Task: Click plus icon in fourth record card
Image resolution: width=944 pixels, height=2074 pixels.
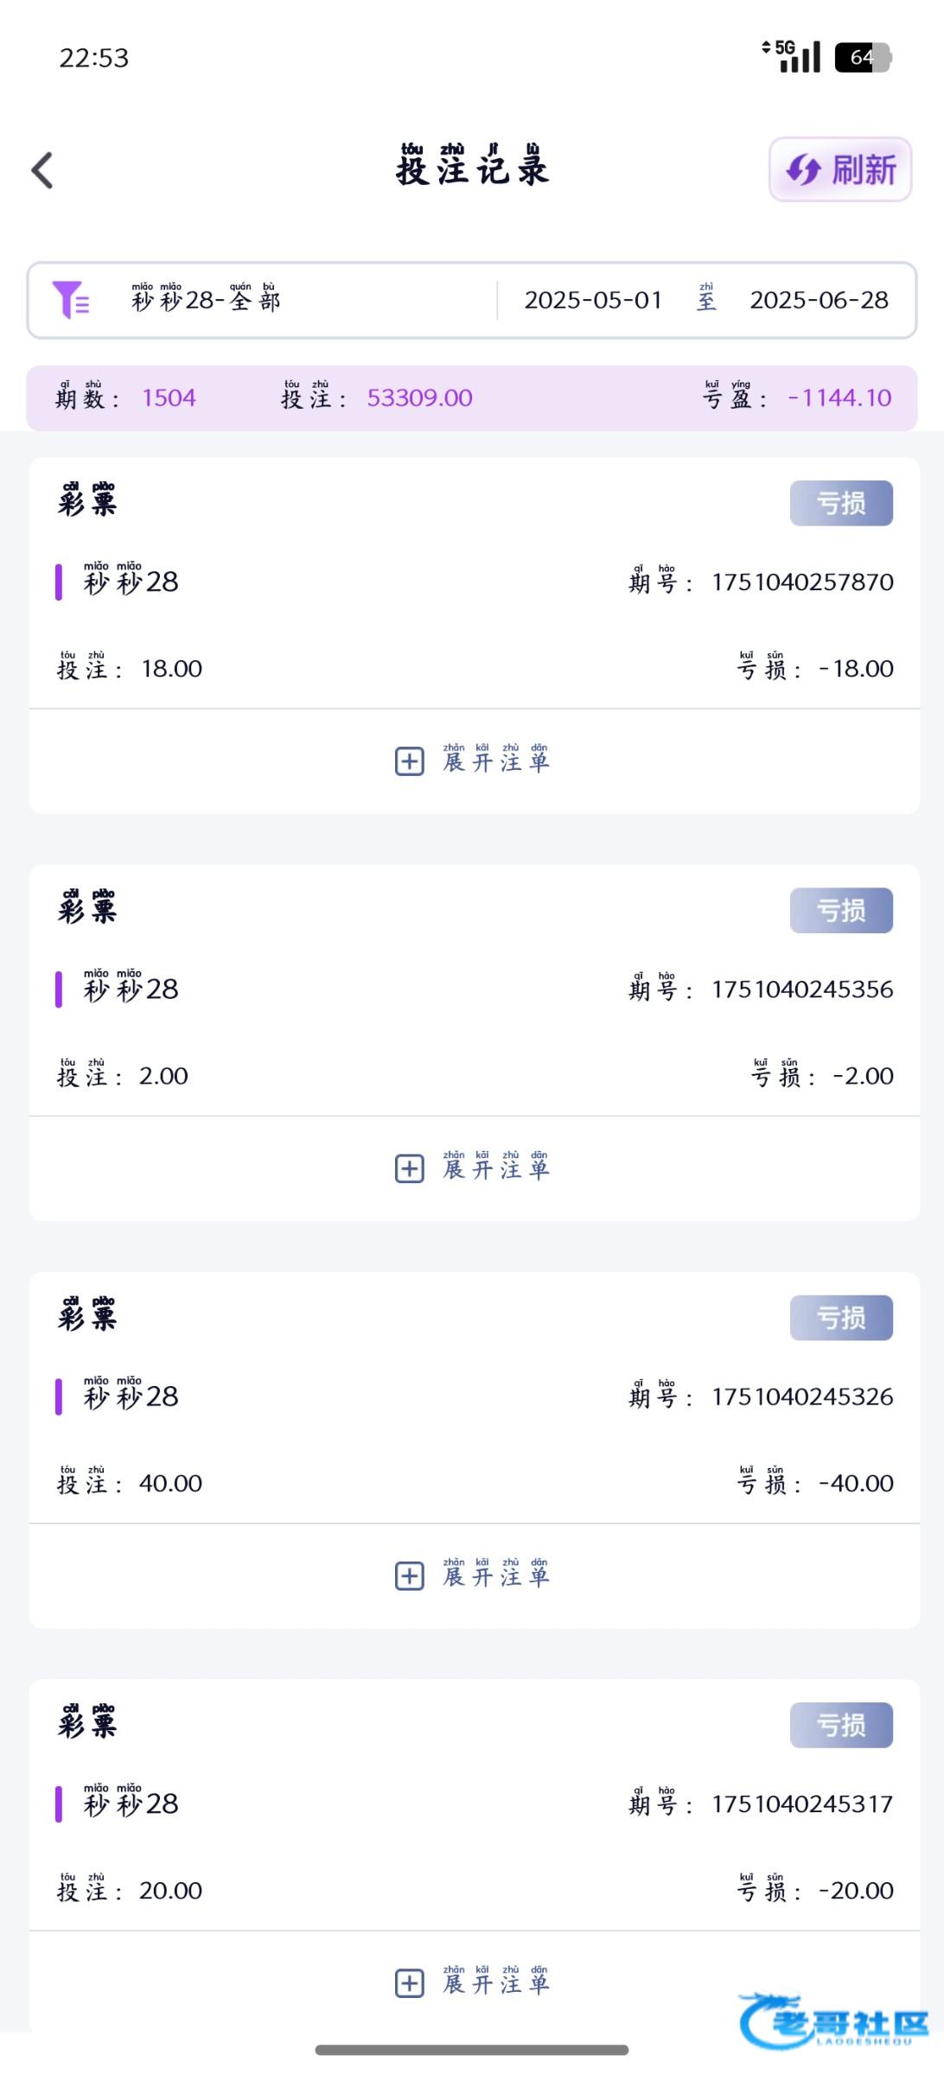Action: pos(410,1982)
